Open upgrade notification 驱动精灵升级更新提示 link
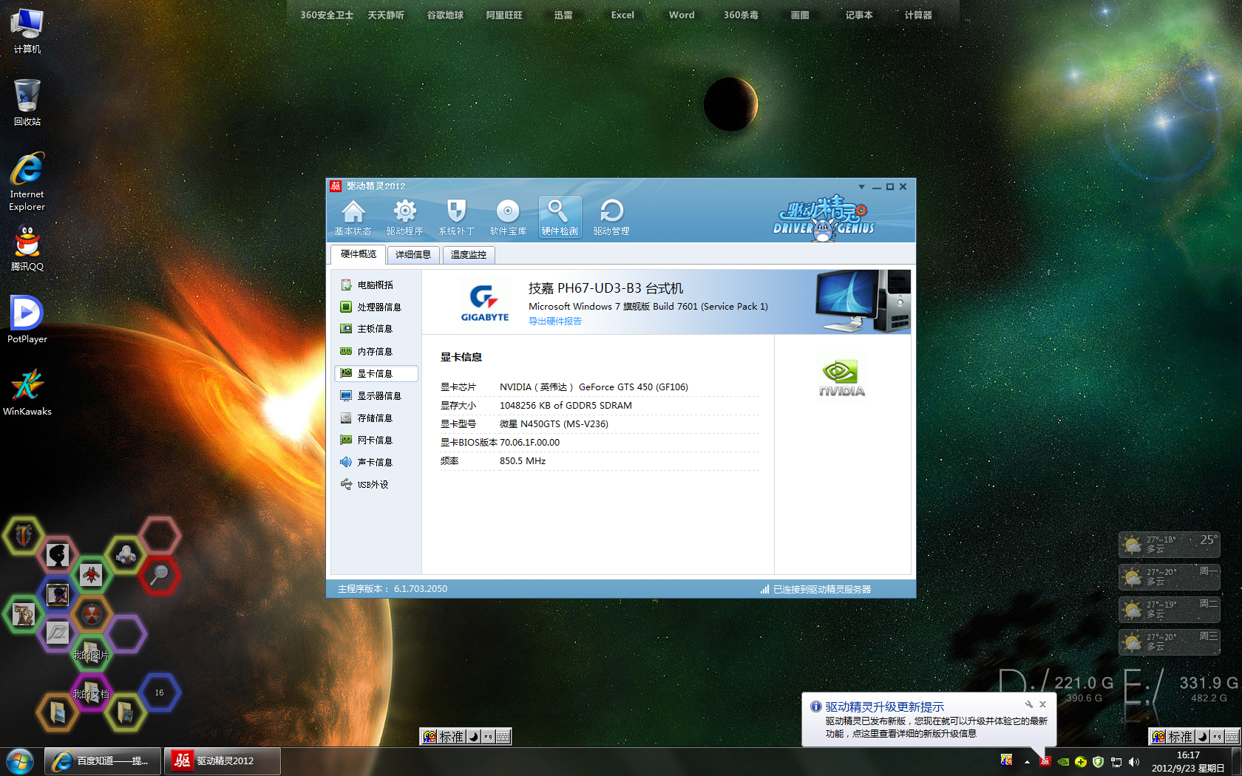Screen dimensions: 1242x776 coord(884,707)
